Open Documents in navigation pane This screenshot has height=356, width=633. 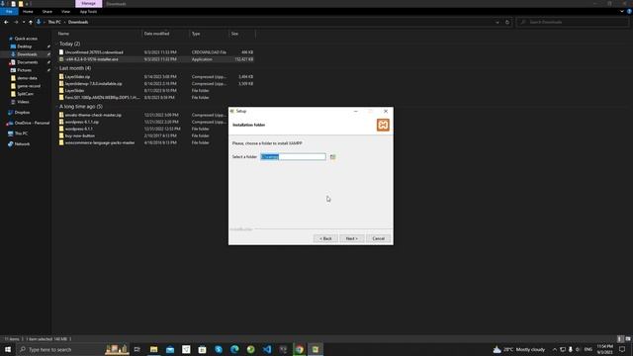click(27, 62)
